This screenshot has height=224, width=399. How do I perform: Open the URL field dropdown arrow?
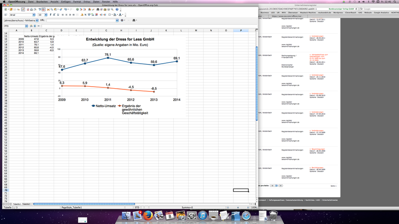[117, 20]
